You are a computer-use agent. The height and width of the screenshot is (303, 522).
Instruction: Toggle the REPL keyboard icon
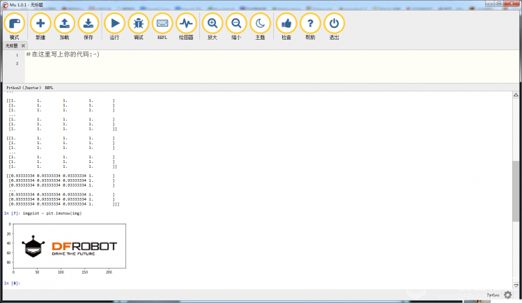(162, 26)
